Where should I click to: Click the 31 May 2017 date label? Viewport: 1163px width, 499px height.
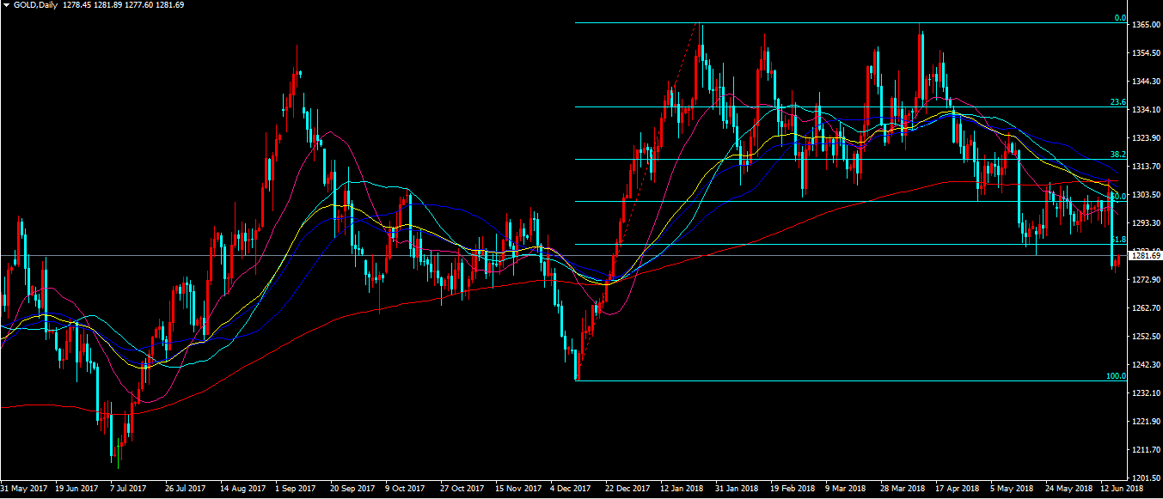tap(24, 489)
